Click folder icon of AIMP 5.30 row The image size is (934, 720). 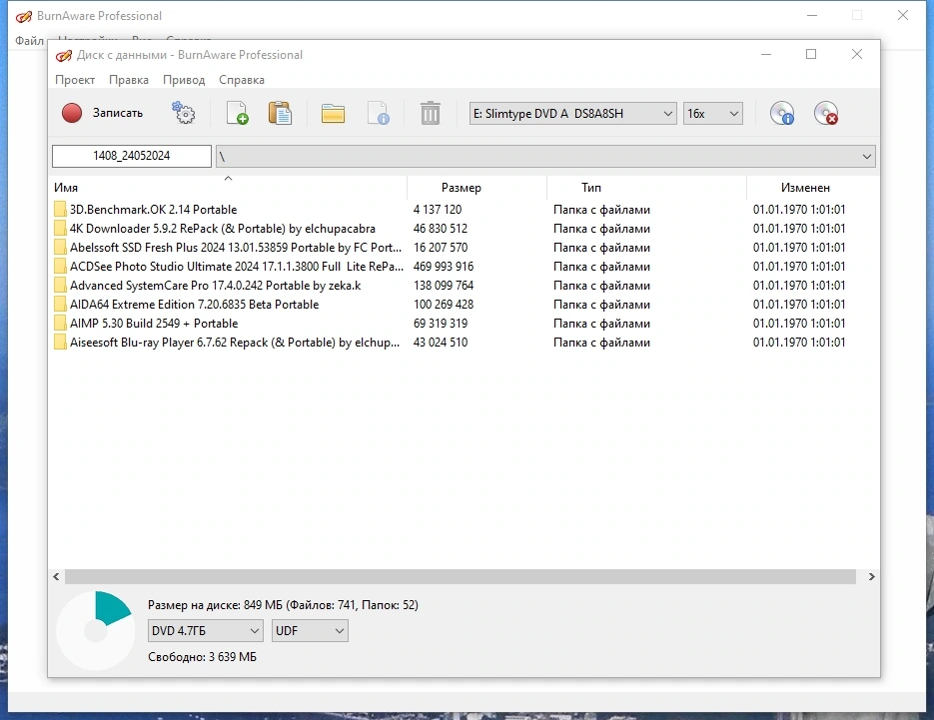(60, 324)
